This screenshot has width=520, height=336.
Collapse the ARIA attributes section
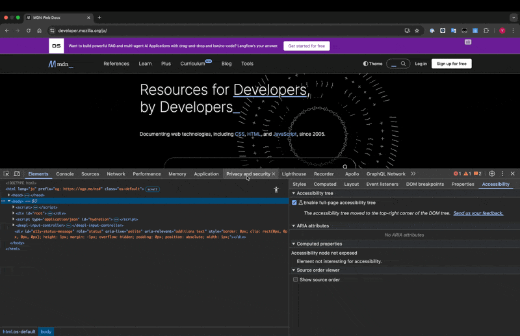click(293, 226)
